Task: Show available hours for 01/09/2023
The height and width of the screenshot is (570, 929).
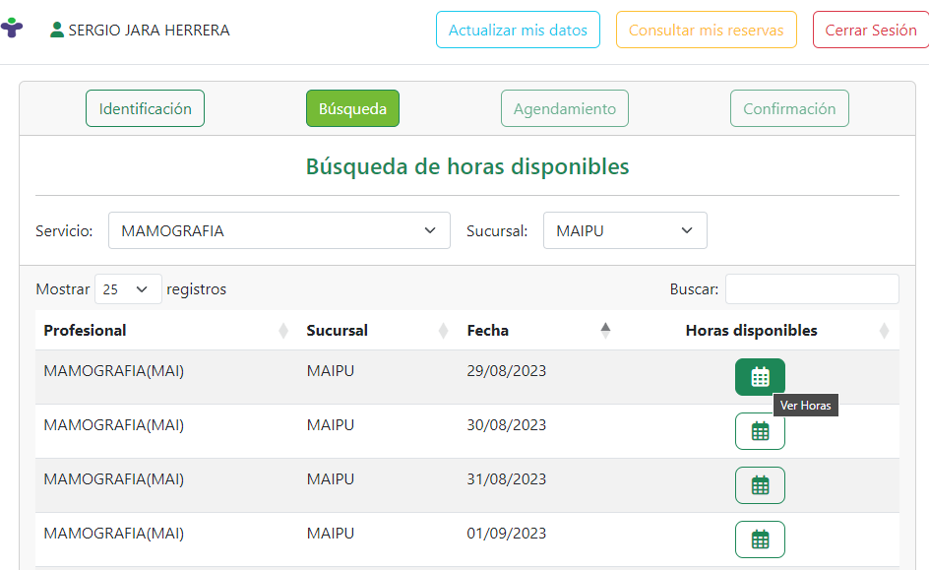Action: click(x=760, y=539)
